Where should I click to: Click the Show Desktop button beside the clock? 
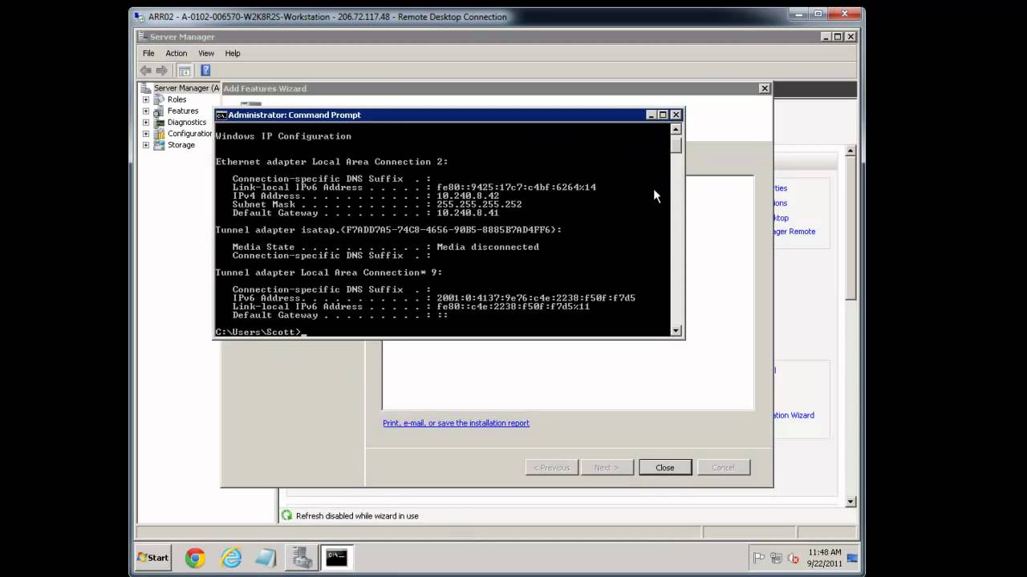click(852, 558)
